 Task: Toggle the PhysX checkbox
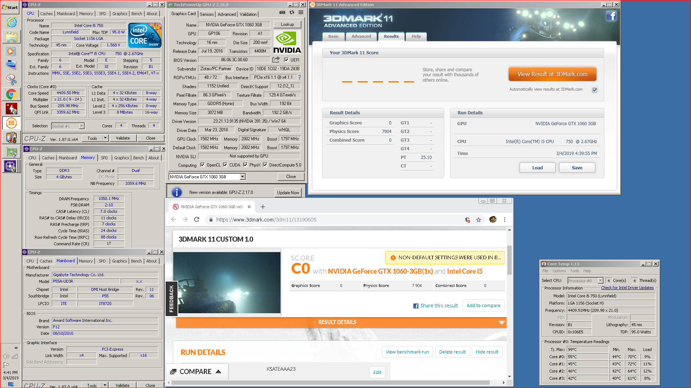245,165
